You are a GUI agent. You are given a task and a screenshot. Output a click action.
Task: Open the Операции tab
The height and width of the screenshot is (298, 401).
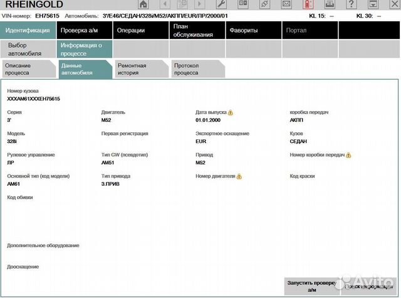click(141, 30)
